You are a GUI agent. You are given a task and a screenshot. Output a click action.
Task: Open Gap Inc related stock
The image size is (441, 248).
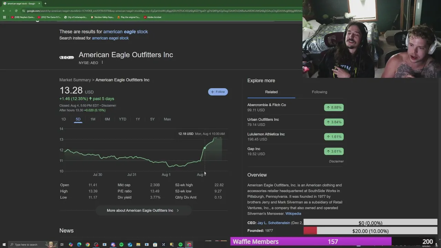click(254, 149)
